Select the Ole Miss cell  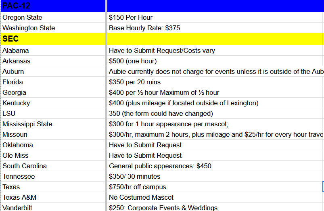pos(53,155)
